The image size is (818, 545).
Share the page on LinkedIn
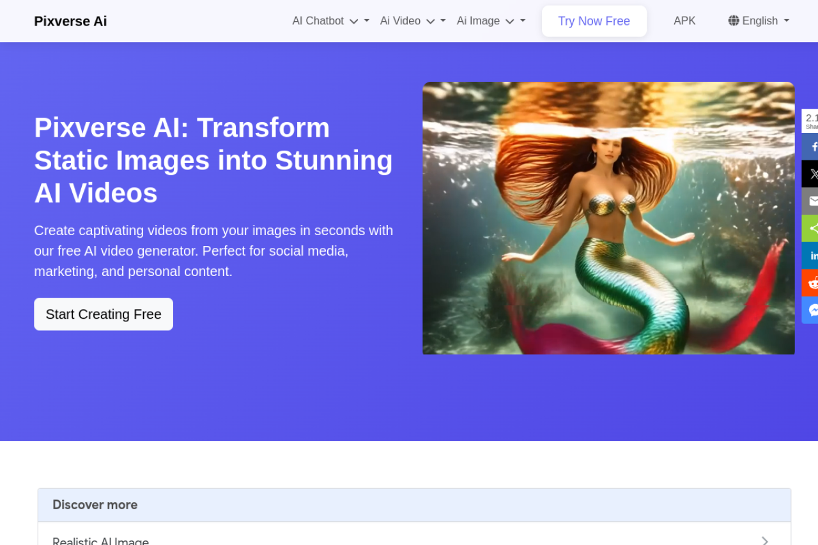click(810, 256)
